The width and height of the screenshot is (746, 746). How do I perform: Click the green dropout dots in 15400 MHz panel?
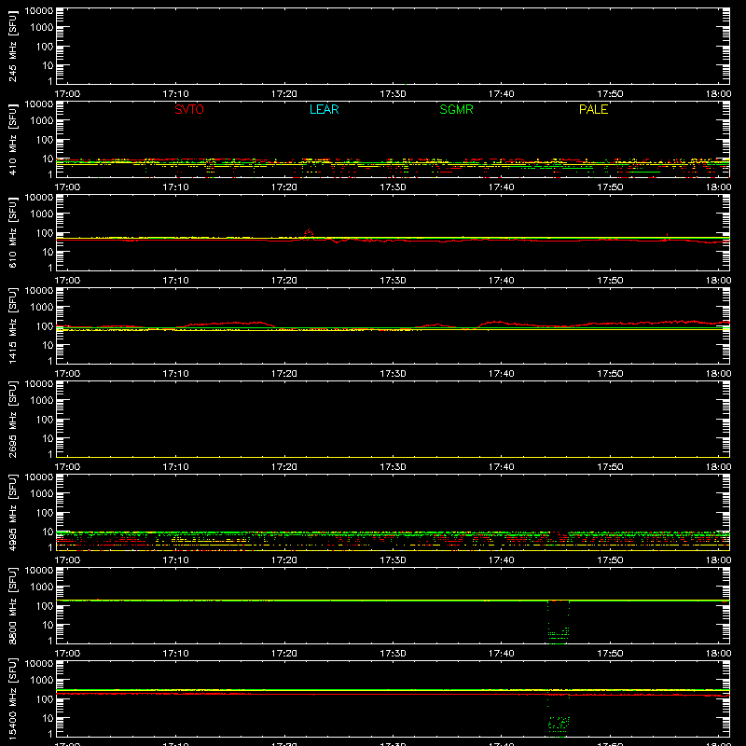[559, 716]
